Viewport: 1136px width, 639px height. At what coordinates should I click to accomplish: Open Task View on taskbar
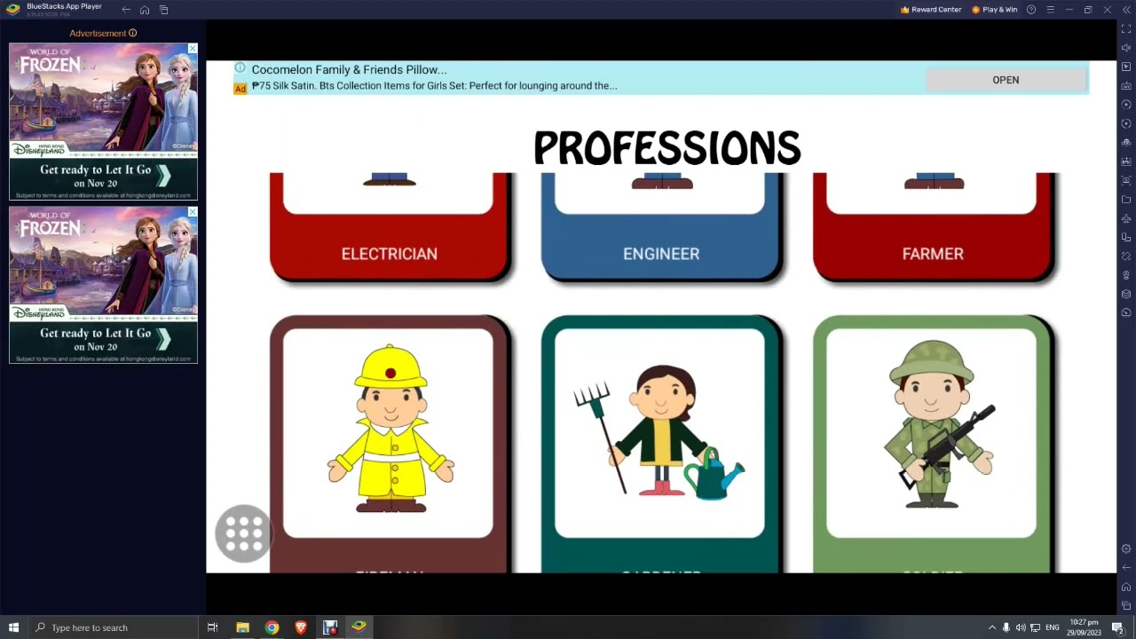click(212, 627)
